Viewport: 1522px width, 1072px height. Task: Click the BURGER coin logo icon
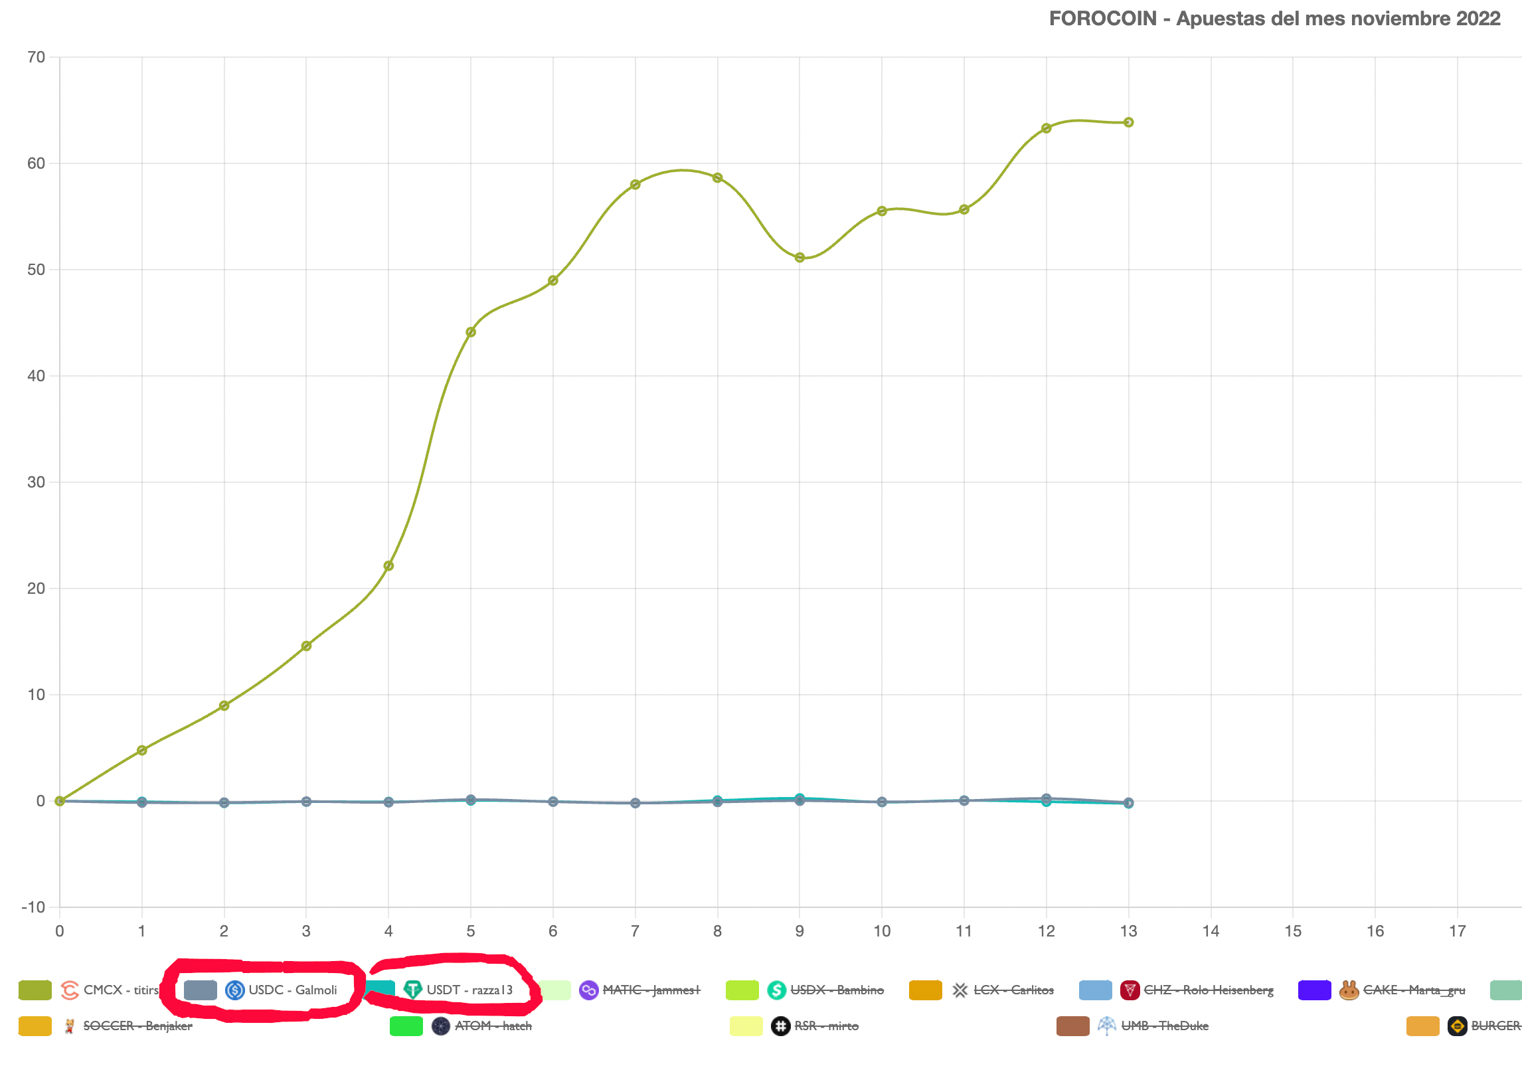click(1457, 1026)
